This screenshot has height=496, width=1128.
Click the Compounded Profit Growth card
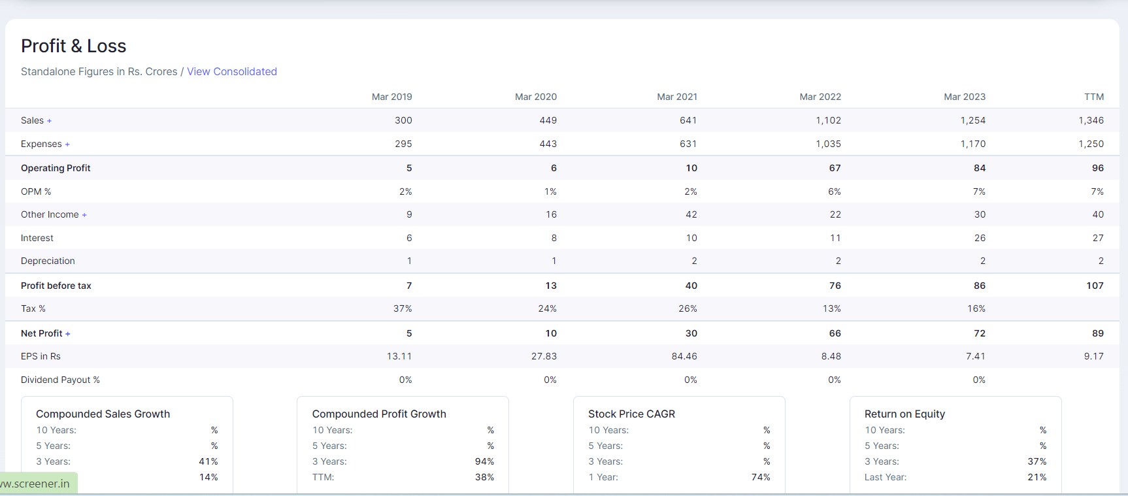click(x=403, y=446)
